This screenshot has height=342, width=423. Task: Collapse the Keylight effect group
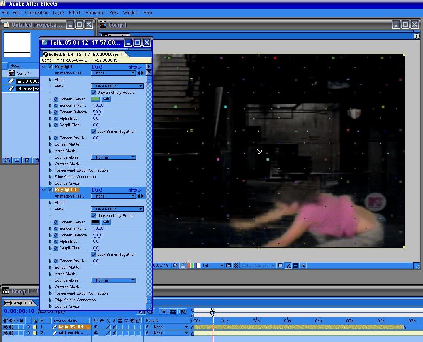[44, 67]
